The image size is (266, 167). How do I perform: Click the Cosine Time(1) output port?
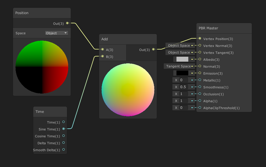[64, 136]
